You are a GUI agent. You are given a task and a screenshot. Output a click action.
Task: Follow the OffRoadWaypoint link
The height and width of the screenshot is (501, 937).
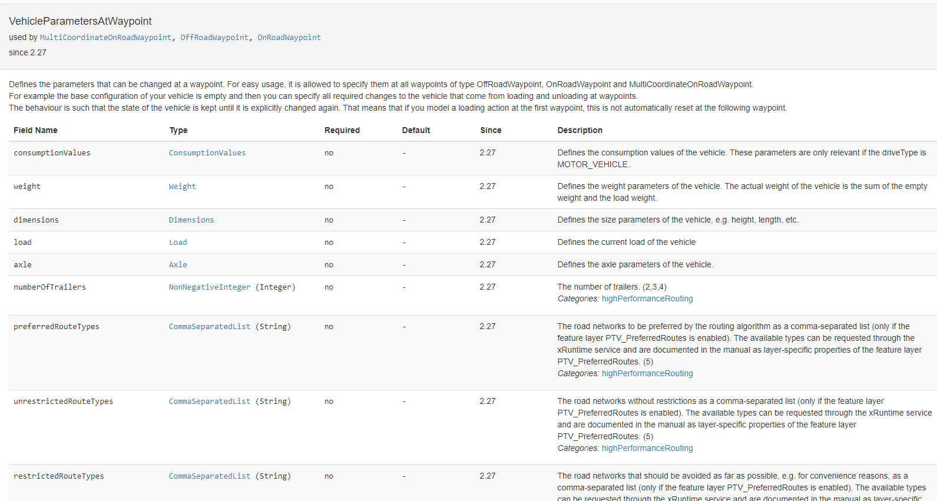click(214, 38)
